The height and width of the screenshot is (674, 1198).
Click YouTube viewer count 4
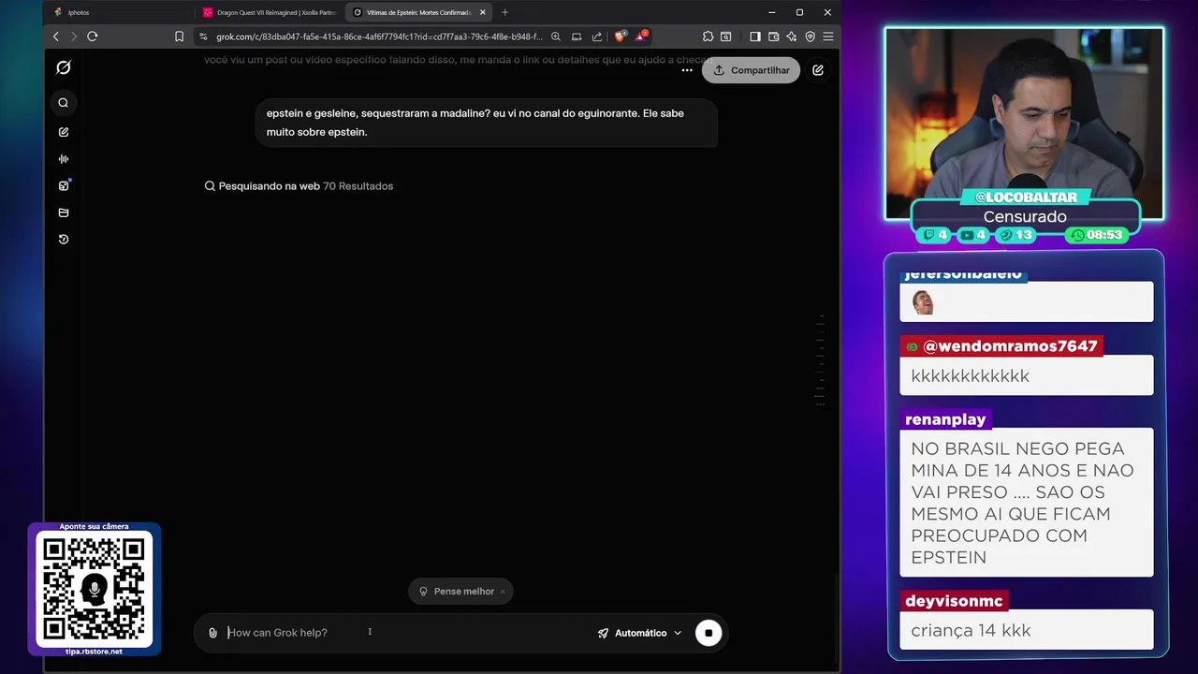click(973, 235)
